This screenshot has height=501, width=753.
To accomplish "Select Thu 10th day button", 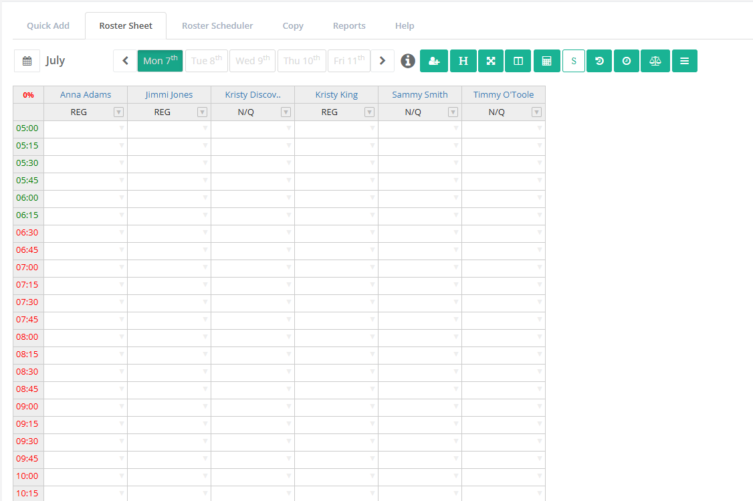I will (x=302, y=61).
